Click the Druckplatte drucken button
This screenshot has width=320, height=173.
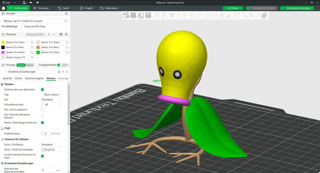pyautogui.click(x=298, y=8)
